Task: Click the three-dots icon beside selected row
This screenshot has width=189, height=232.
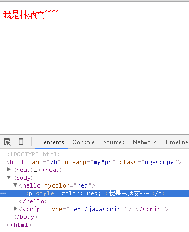Action: tap(3, 193)
